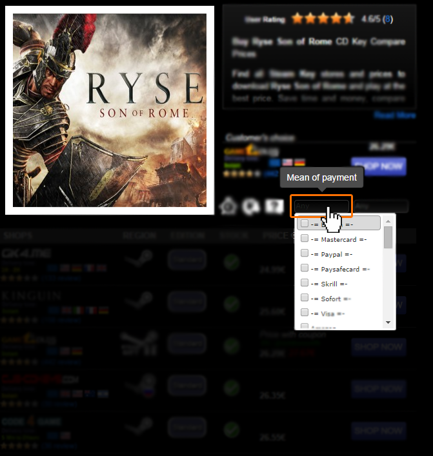Open the Ryse Son of Rome cover image
Screen dimensions: 433x456
click(110, 110)
